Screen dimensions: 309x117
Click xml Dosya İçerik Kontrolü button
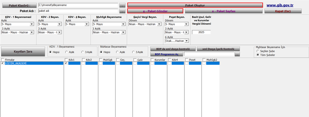pyautogui.click(x=218, y=49)
